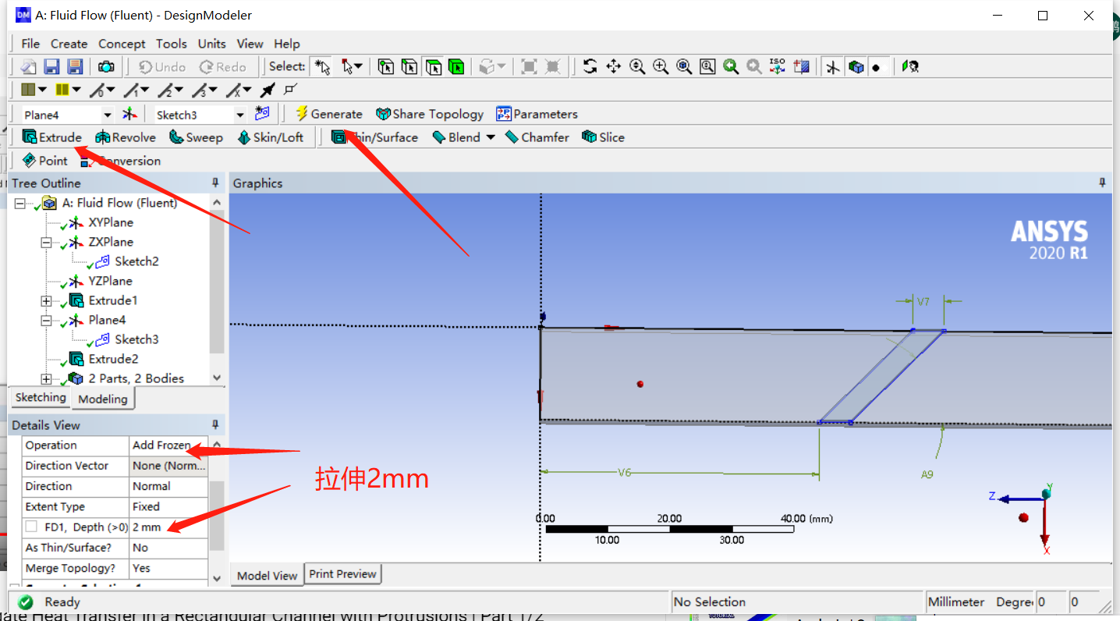Select Extrude2 in the Tree Outline
This screenshot has height=621, width=1120.
113,359
